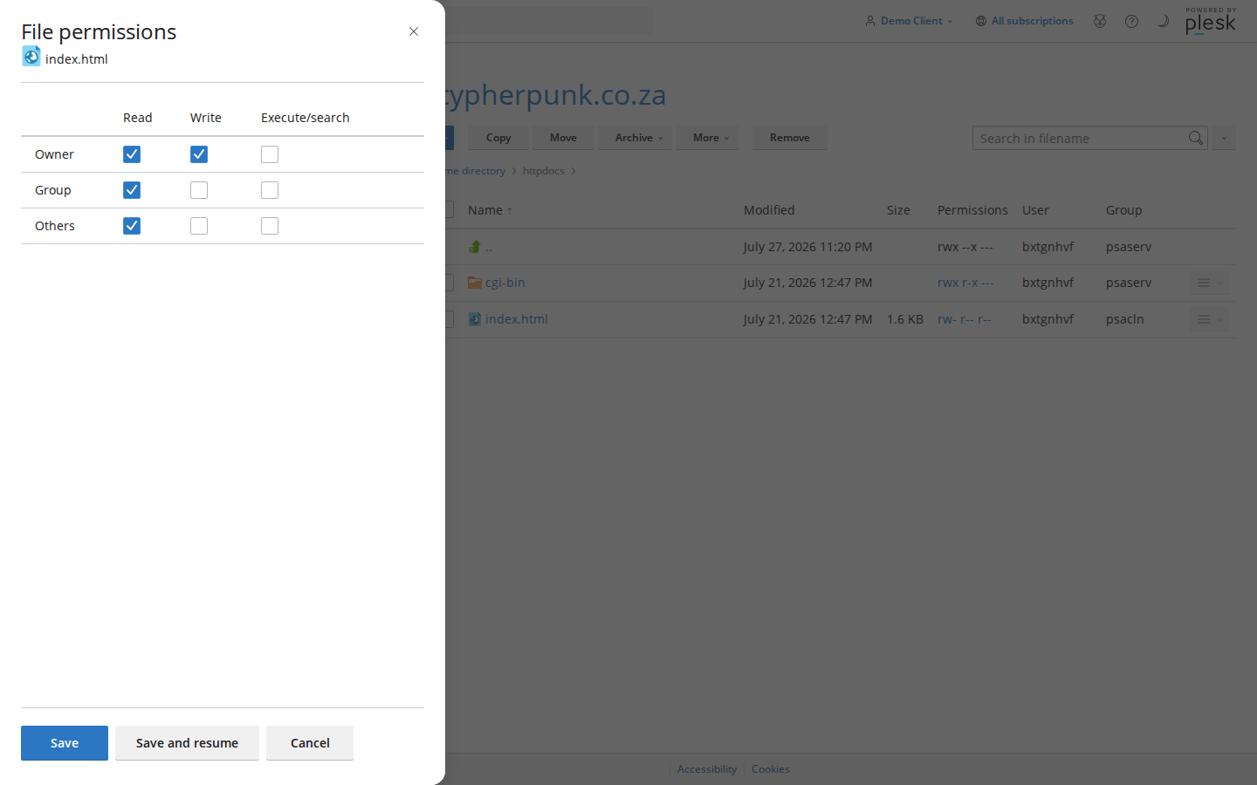Save the file permissions
This screenshot has height=785, width=1257.
[65, 743]
